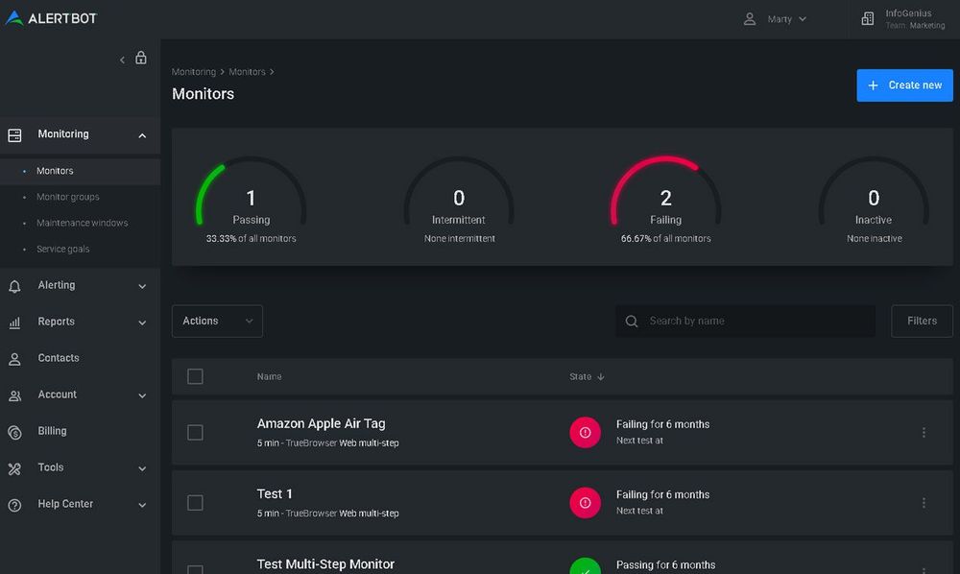Click the search magnifier icon

[632, 322]
